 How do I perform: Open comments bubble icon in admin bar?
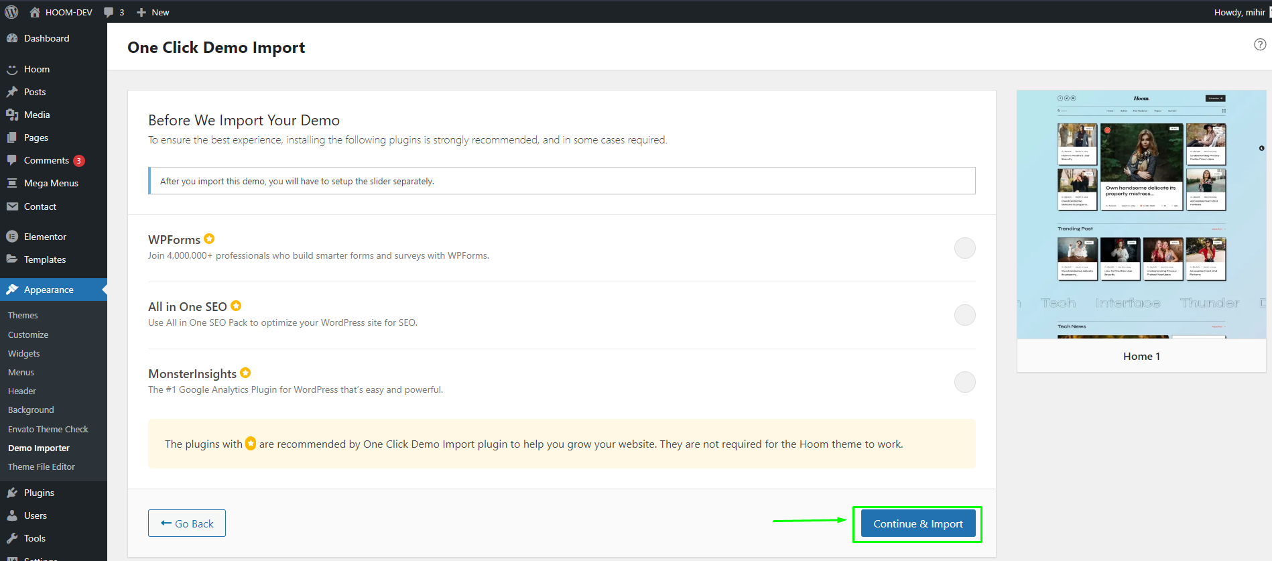[x=109, y=12]
